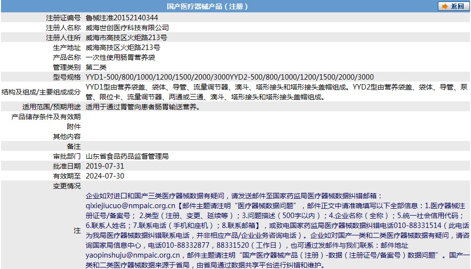The height and width of the screenshot is (269, 471).
Task: Select phone number 010-88332877 in notice
Action: point(186,245)
